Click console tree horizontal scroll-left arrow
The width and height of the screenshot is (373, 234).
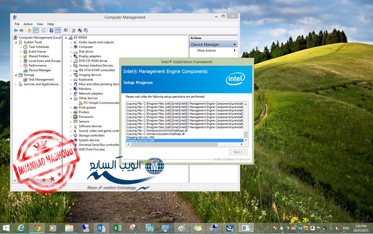[x=15, y=181]
